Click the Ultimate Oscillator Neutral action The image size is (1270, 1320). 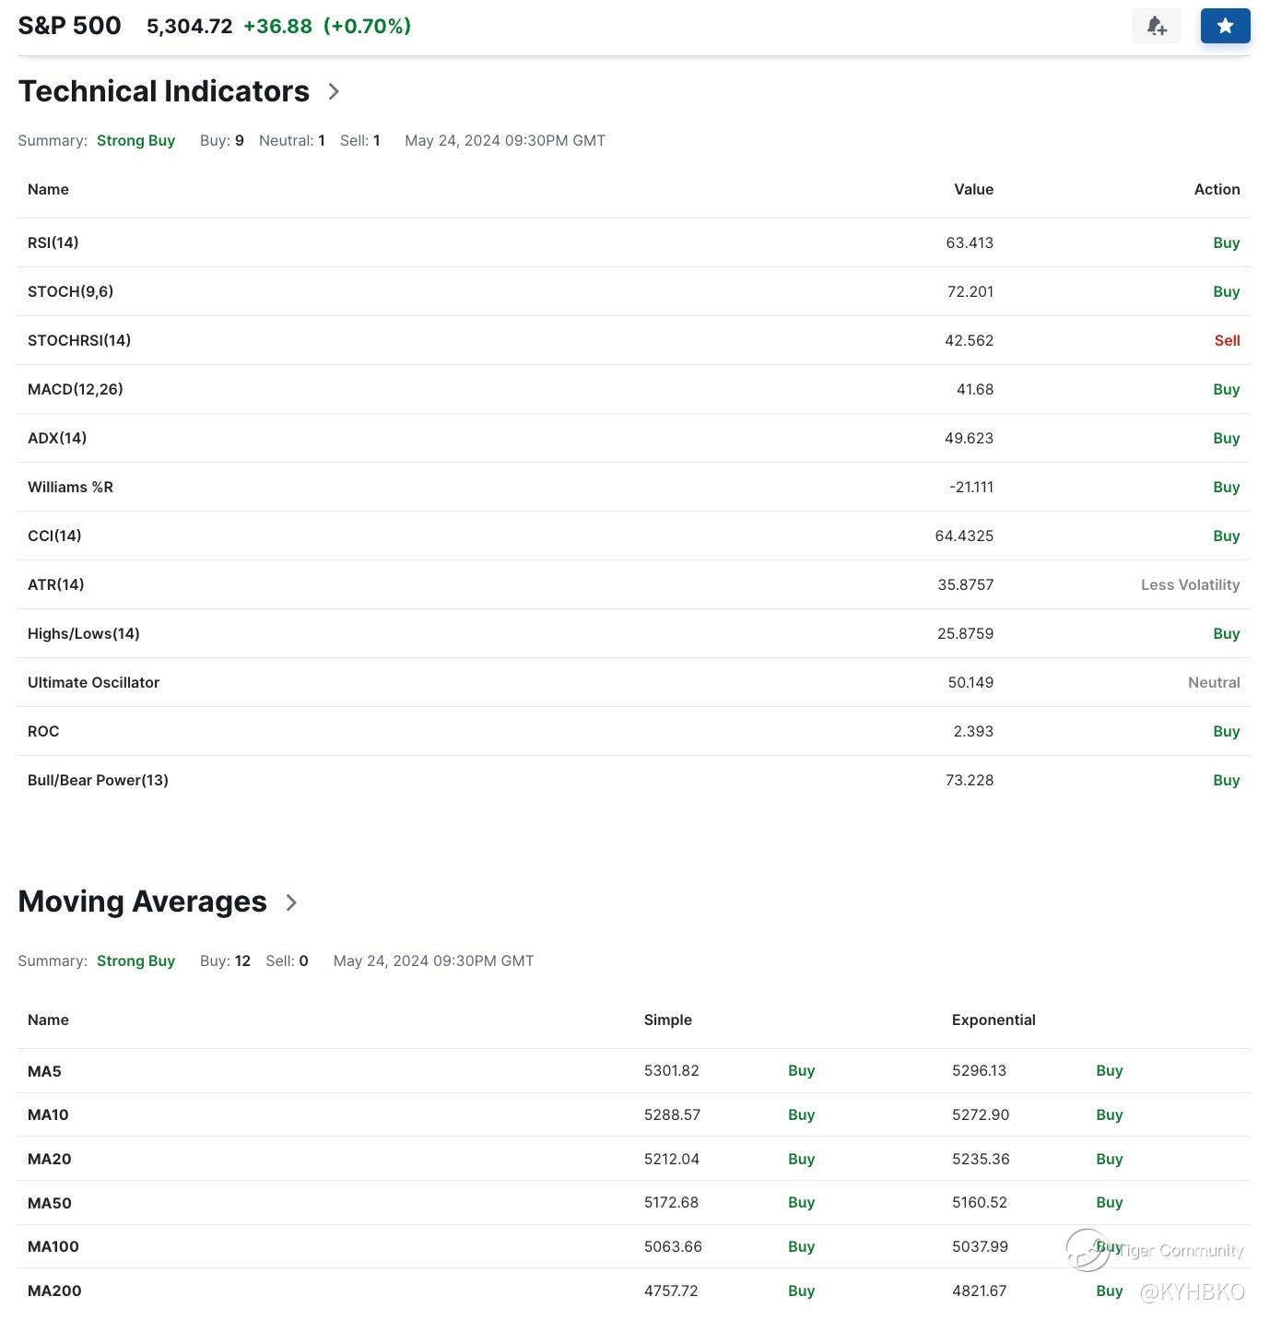pyautogui.click(x=1214, y=682)
